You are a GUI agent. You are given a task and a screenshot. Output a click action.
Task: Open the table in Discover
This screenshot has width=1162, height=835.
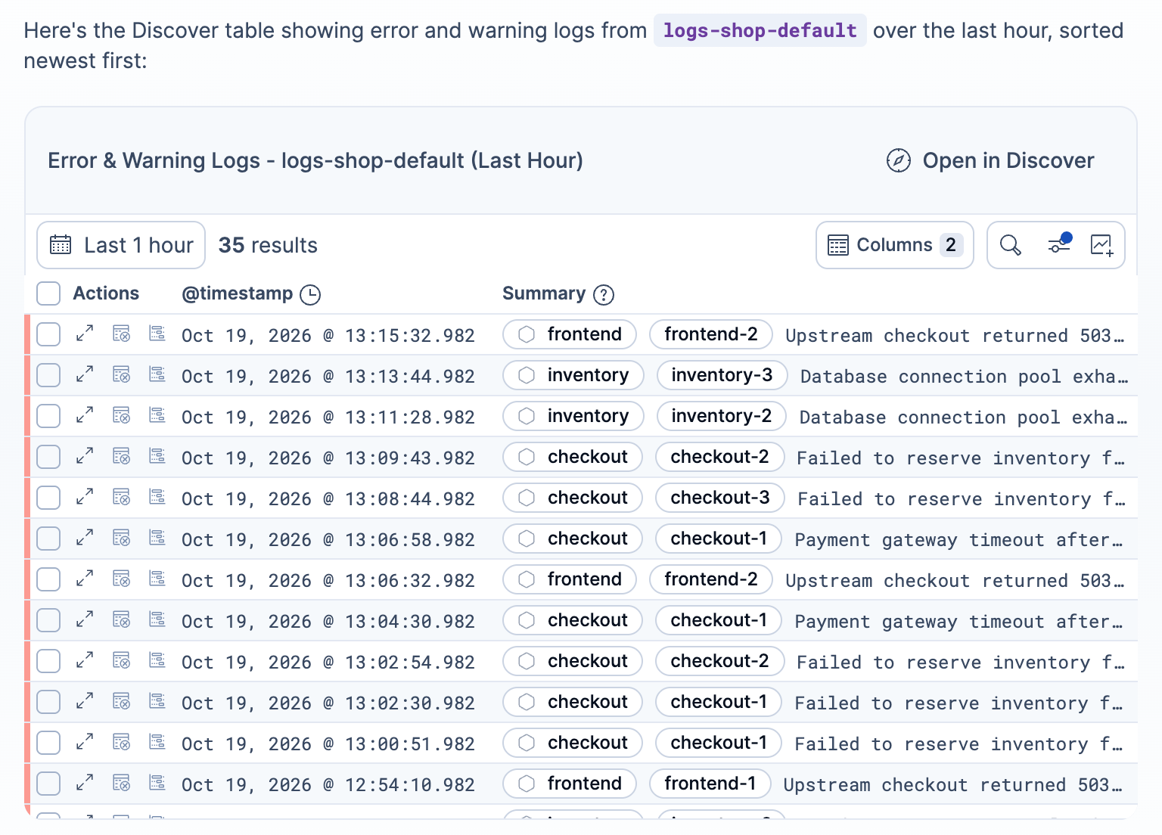pos(990,160)
